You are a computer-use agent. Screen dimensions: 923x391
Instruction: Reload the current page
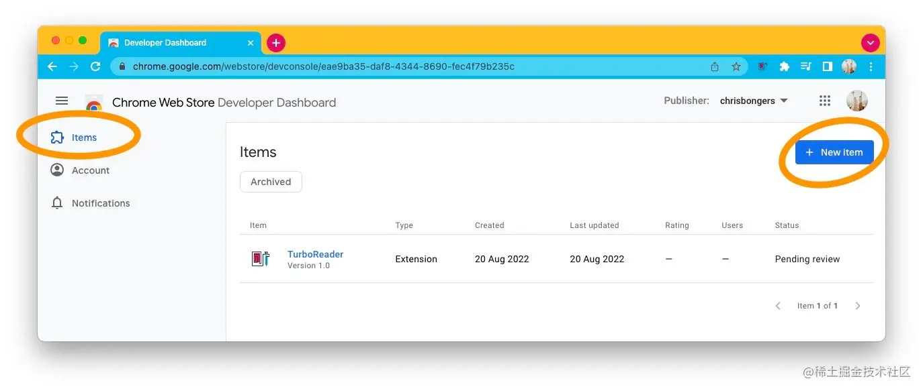click(x=95, y=66)
